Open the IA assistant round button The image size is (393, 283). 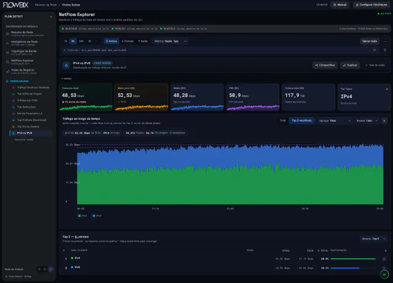(x=384, y=274)
